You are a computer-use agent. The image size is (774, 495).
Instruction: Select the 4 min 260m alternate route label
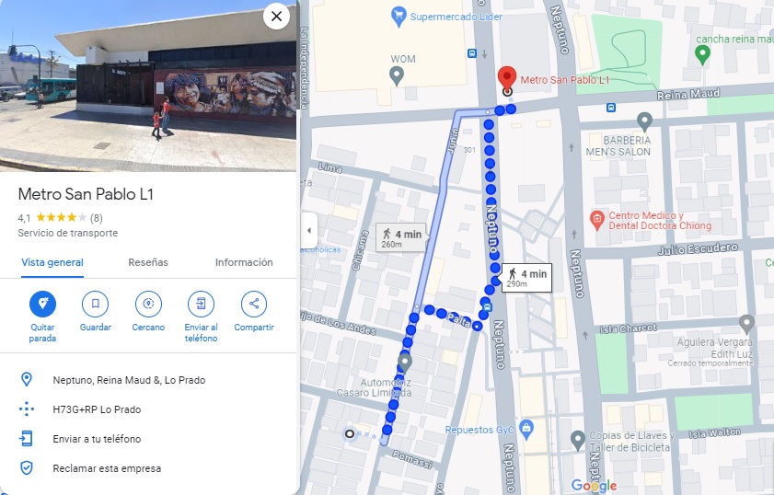coord(401,238)
